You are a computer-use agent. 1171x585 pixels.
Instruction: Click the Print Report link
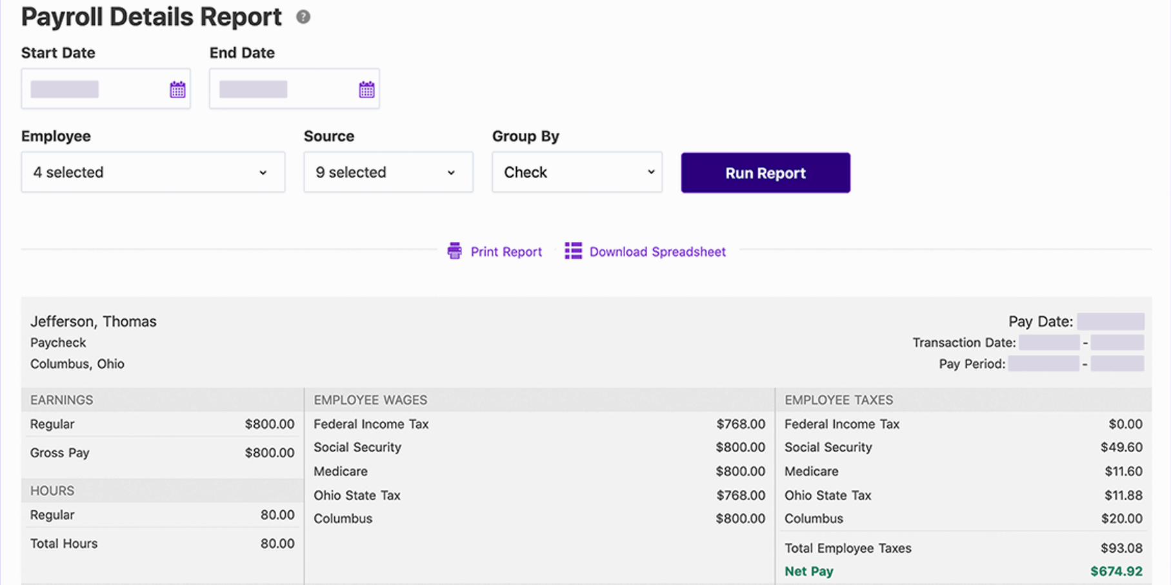coord(506,252)
